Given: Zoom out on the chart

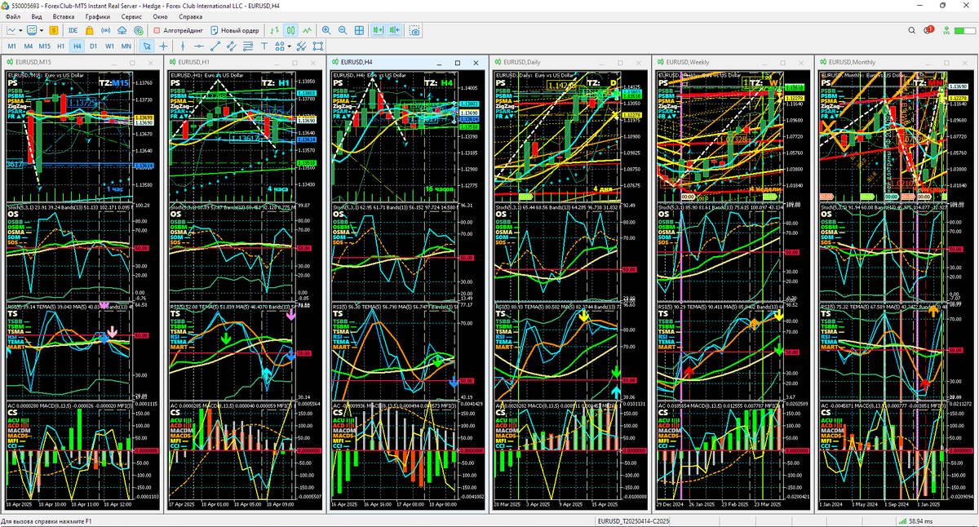Looking at the screenshot, I should click(343, 30).
